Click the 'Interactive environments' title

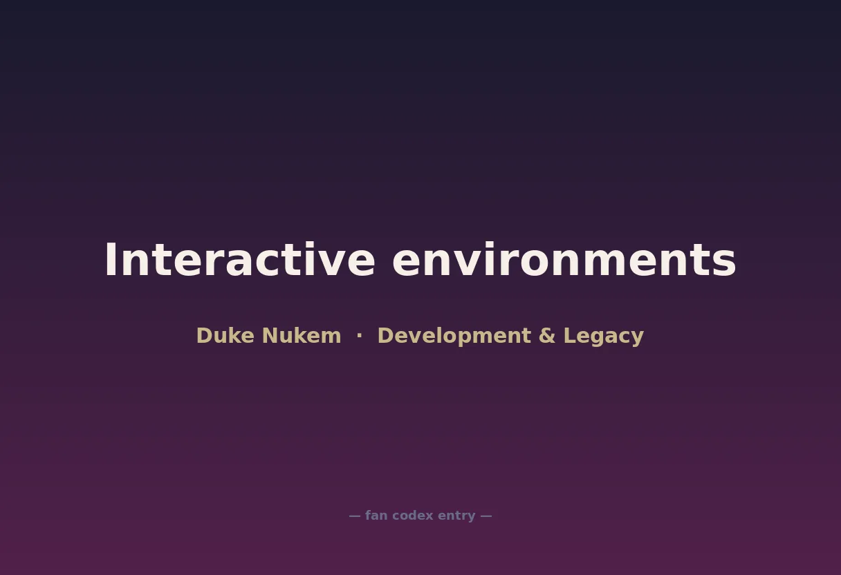pyautogui.click(x=420, y=260)
